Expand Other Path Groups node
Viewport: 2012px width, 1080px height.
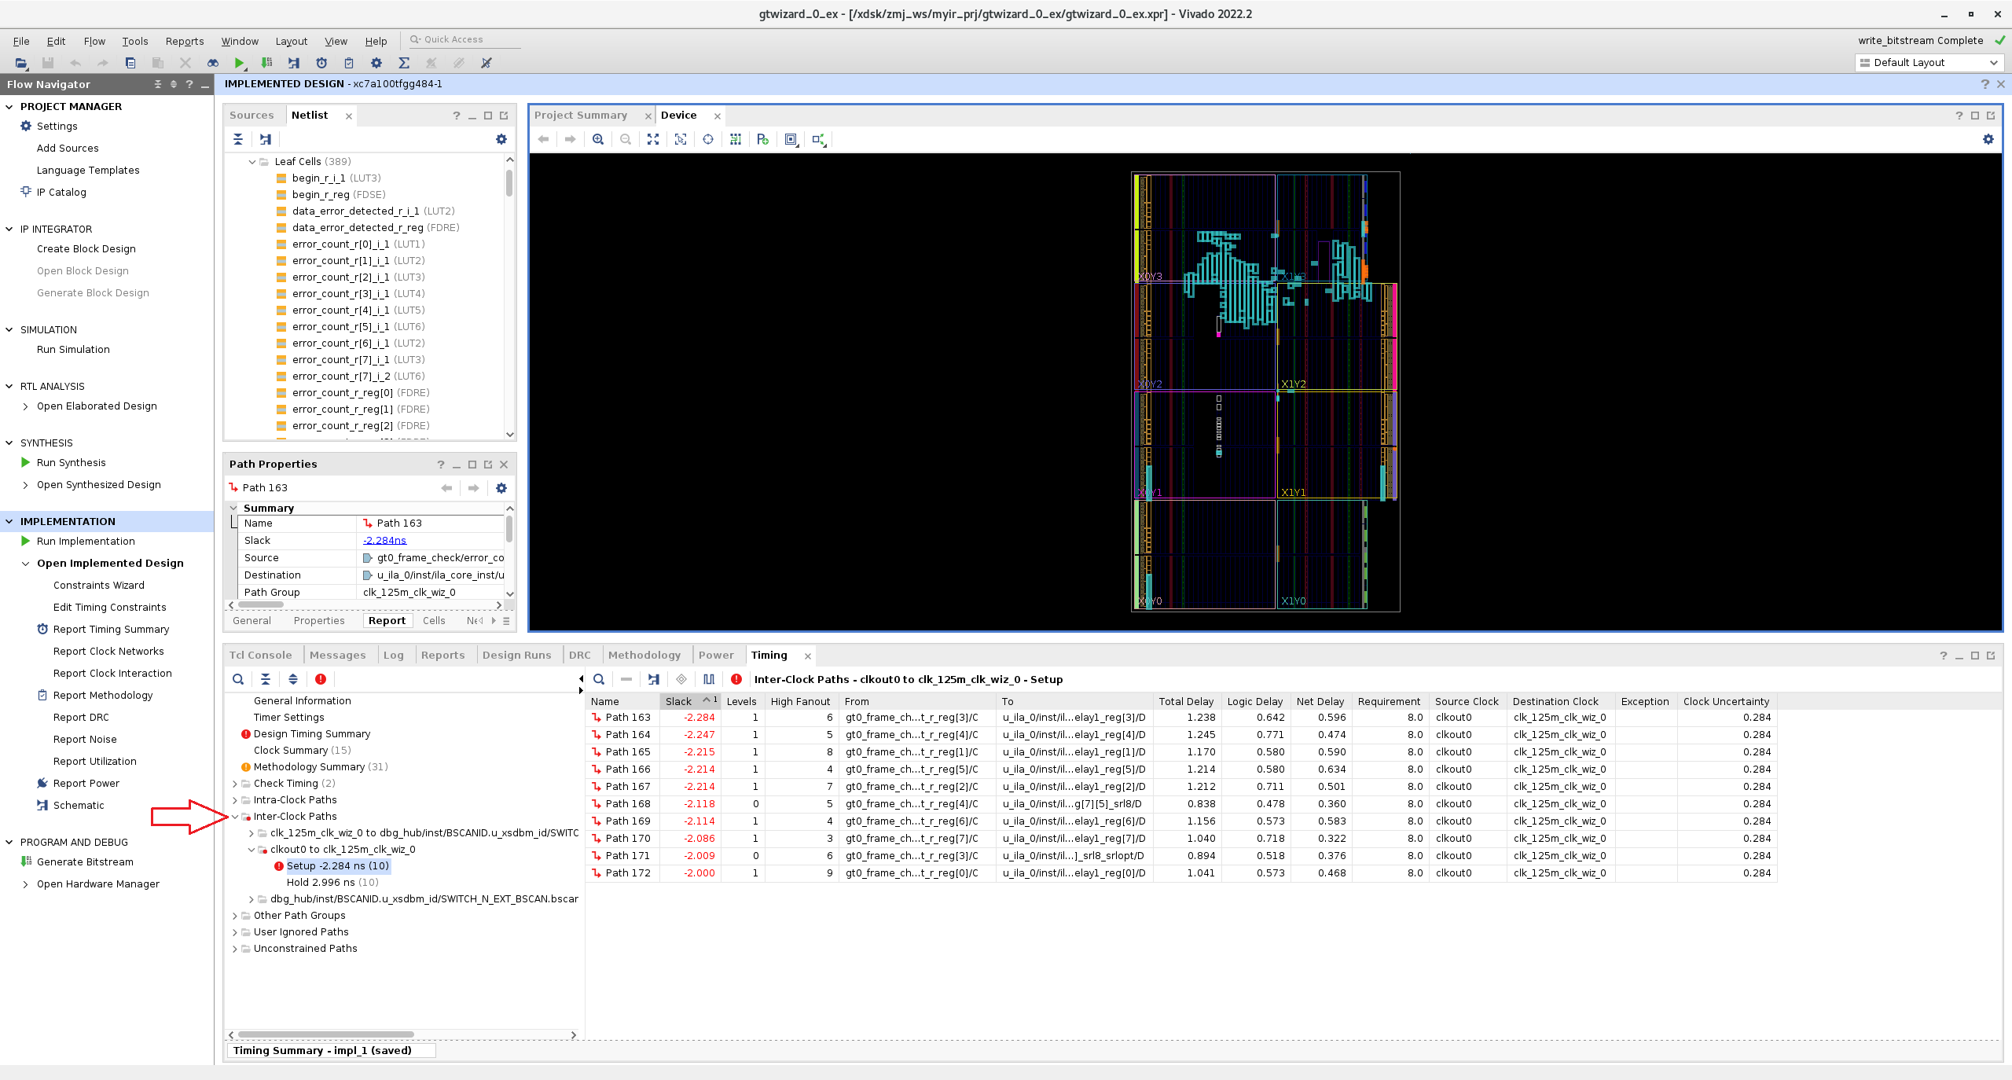pos(235,916)
